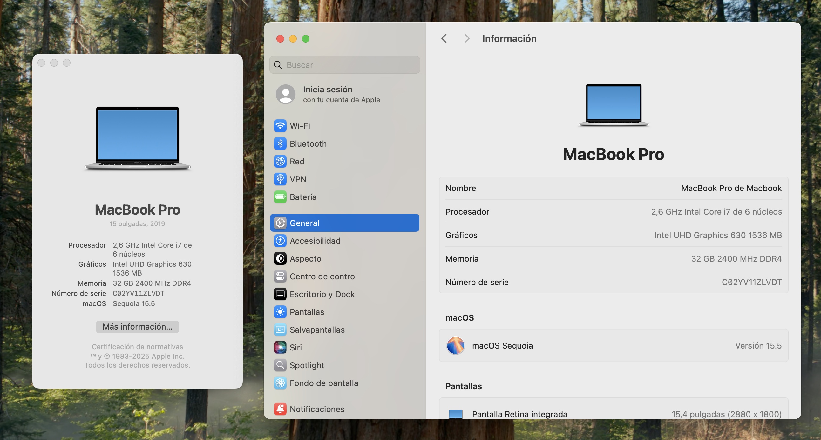821x440 pixels.
Task: Click the large MacBook Pro image in Información
Action: pyautogui.click(x=614, y=105)
